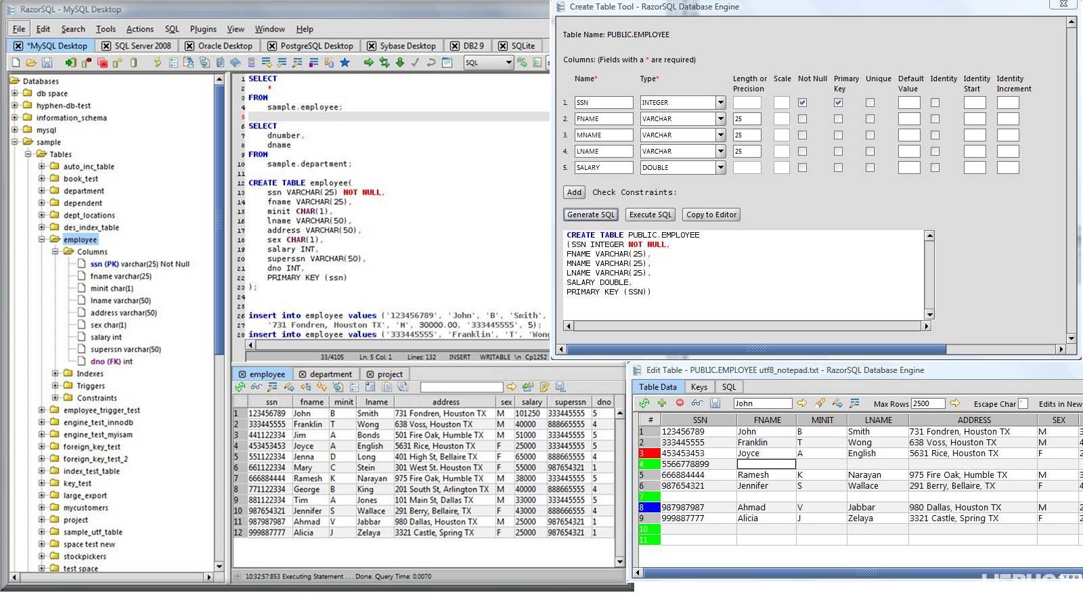
Task: Click the green right arrow execute icon
Action: click(368, 62)
